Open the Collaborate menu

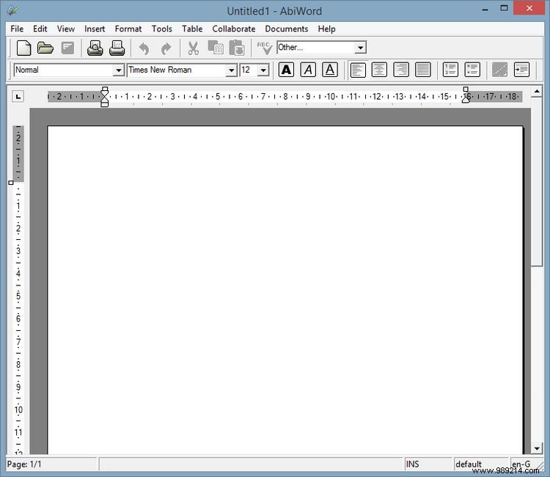[x=234, y=29]
